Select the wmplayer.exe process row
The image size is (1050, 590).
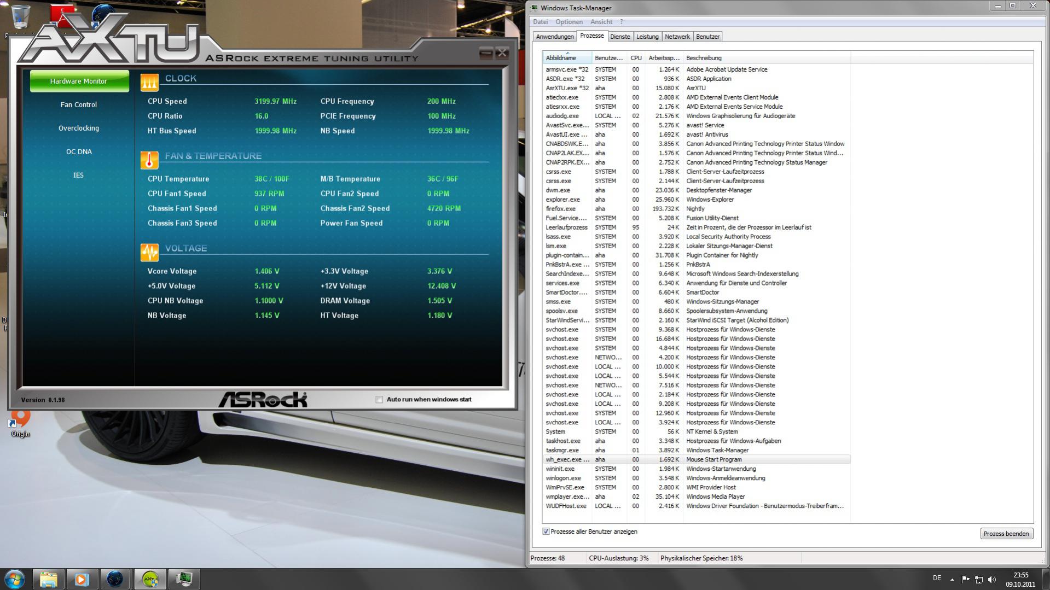697,497
